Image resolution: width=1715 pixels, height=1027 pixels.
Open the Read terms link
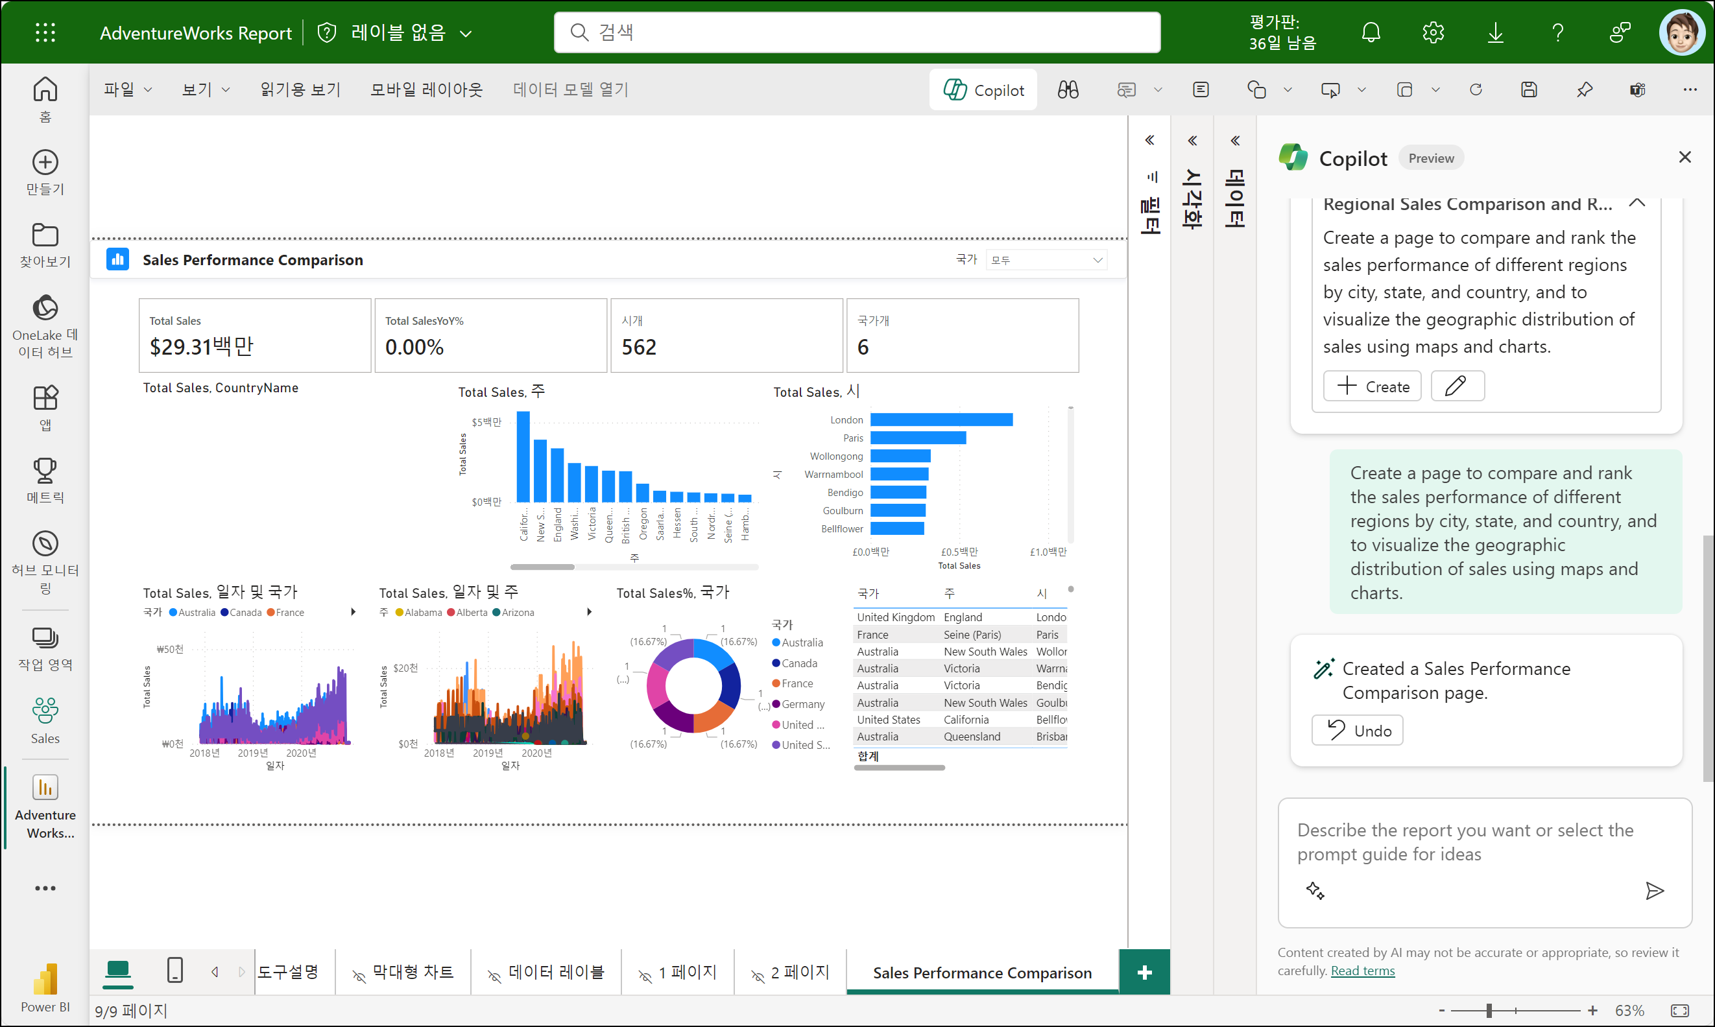1362,971
